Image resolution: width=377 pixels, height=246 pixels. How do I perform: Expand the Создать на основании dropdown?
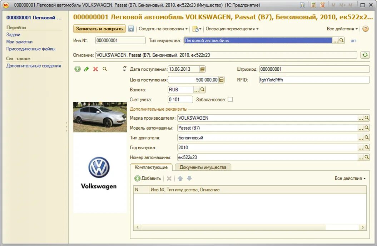click(x=163, y=29)
